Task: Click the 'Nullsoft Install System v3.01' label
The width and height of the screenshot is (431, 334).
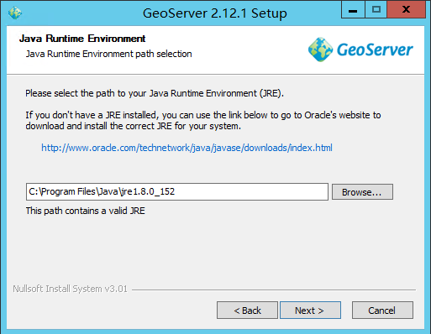Action: click(x=70, y=289)
